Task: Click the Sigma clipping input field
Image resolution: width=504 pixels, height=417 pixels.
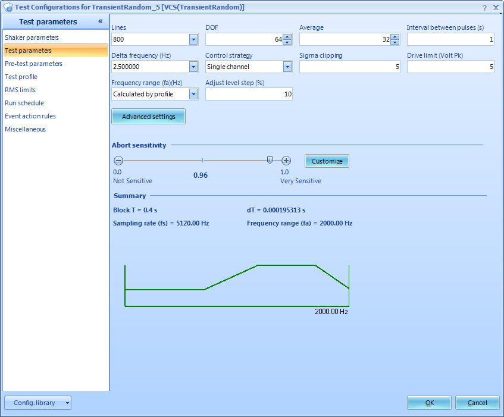Action: pos(350,67)
